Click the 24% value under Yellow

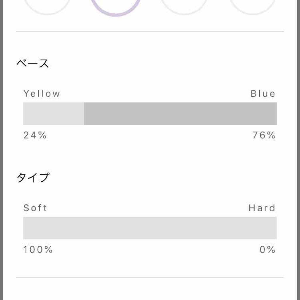[x=35, y=135]
